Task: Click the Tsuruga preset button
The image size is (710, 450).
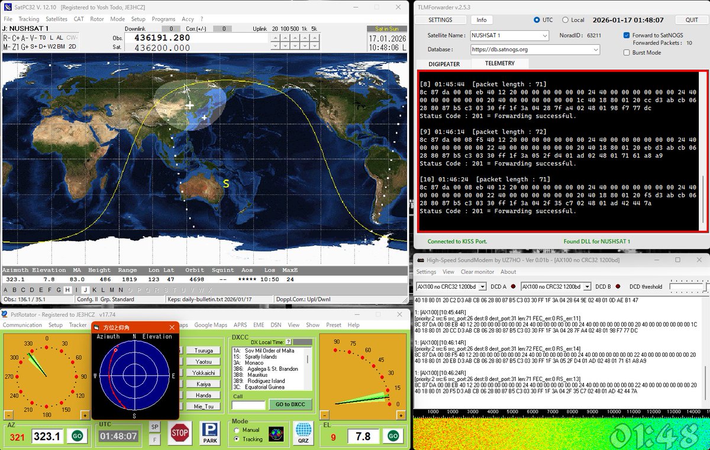Action: tap(204, 350)
